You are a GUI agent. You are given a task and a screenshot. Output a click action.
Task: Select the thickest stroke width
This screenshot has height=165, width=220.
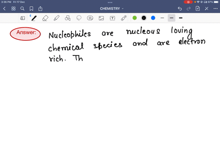[181, 18]
